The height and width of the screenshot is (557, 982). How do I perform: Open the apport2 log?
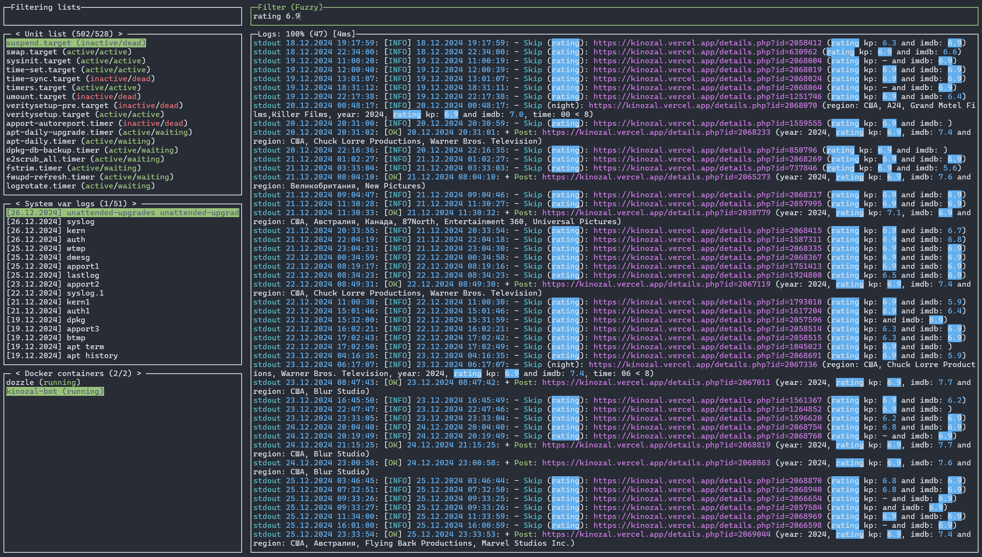(x=53, y=284)
